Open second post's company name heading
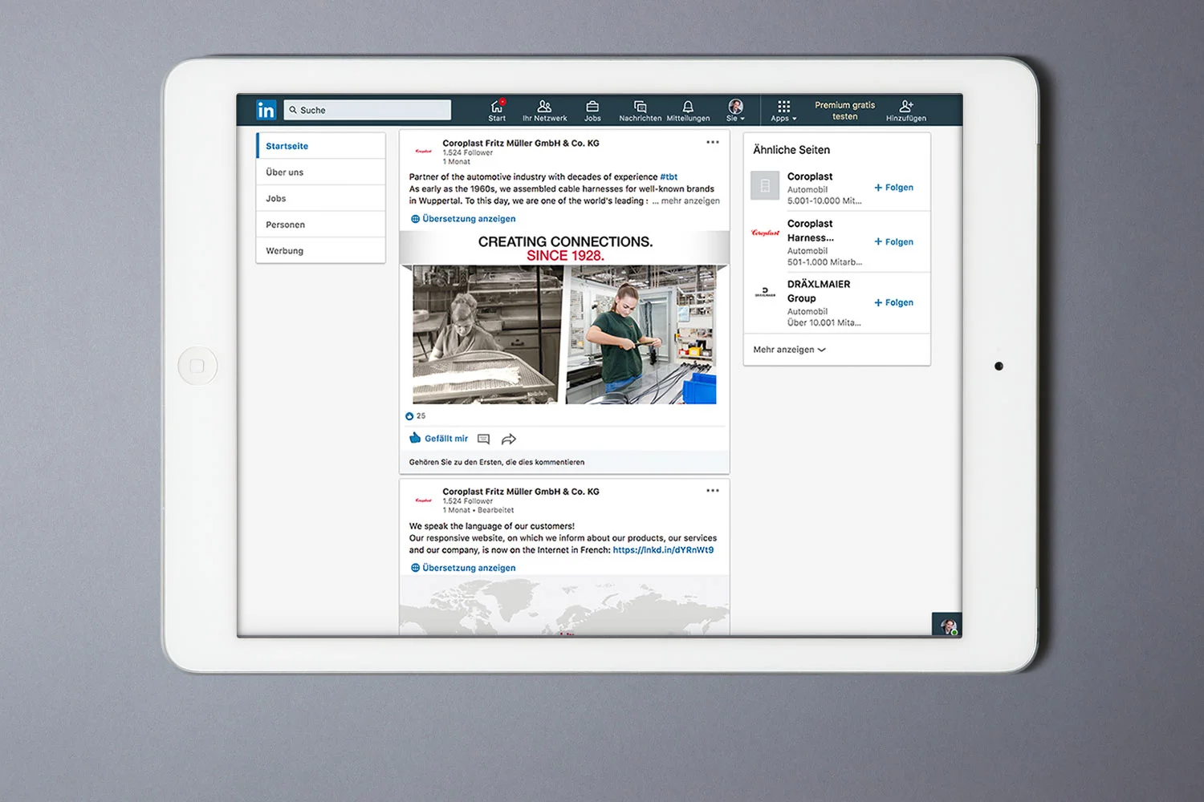Screen dimensions: 1204x802 point(521,492)
